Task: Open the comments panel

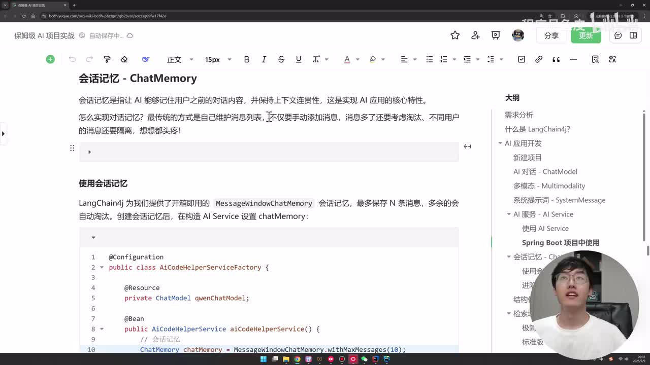Action: pos(618,35)
